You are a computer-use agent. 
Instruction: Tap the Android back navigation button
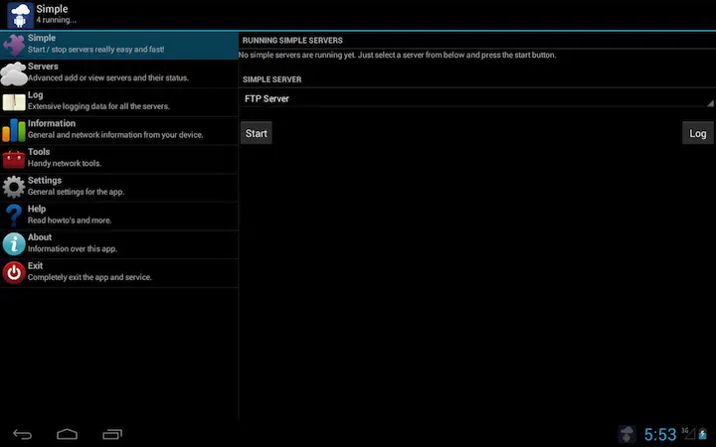click(22, 434)
